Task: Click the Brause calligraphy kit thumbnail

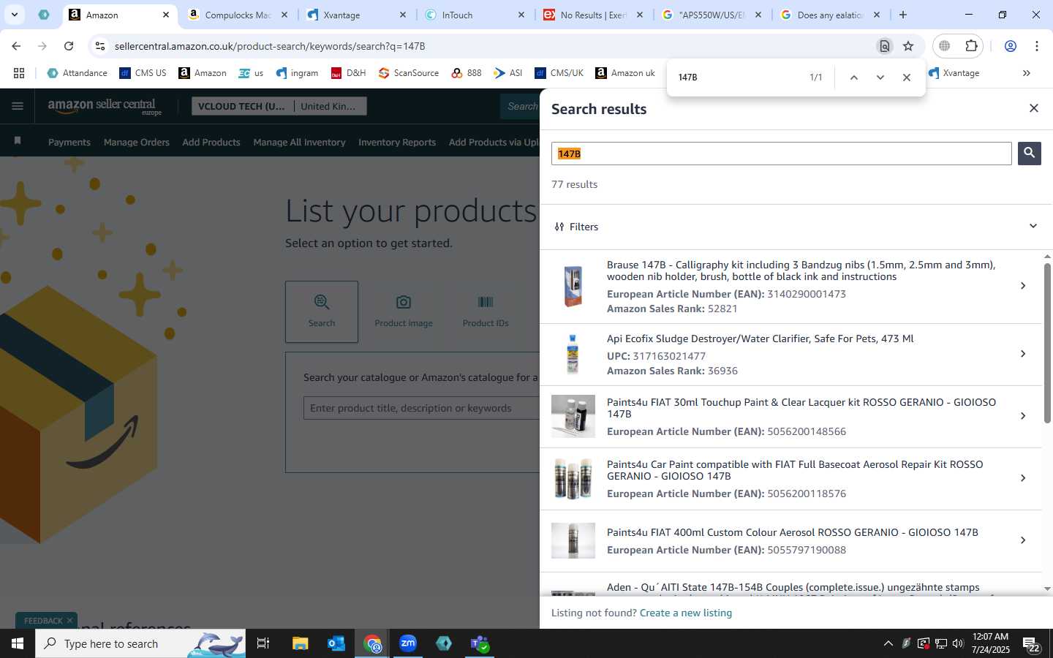Action: tap(573, 286)
